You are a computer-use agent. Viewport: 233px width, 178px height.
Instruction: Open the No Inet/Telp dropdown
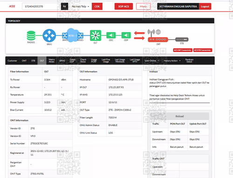click(x=80, y=7)
